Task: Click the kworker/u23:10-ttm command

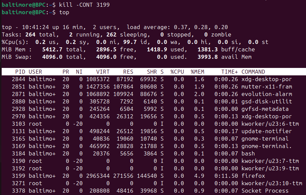Action: pos(272,183)
